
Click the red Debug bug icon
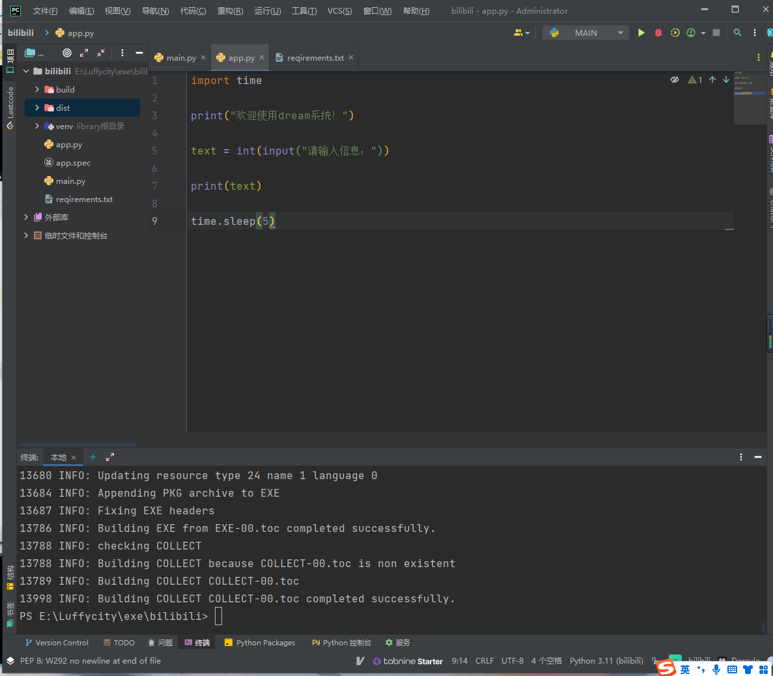pos(658,33)
